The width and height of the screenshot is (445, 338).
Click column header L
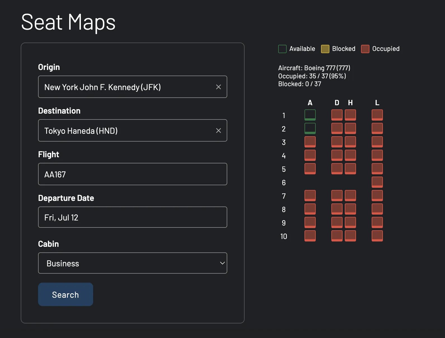377,103
